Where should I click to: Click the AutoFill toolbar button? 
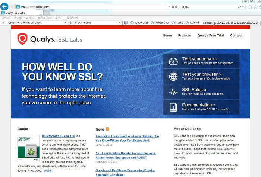coord(192,23)
